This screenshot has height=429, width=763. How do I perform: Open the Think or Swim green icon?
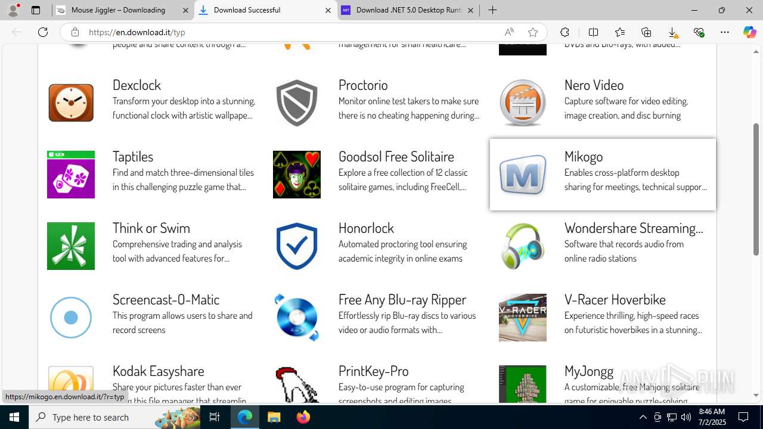71,246
